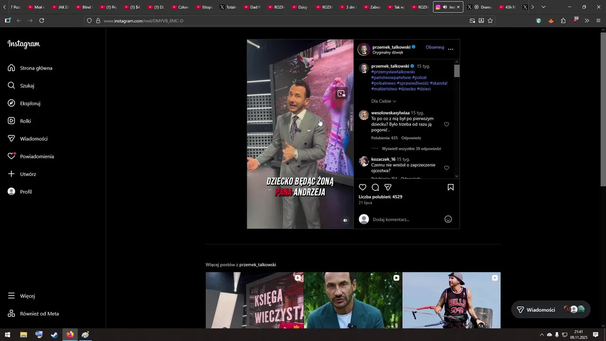
Task: Open hashtag #przemysławtalkowski
Action: [x=393, y=72]
